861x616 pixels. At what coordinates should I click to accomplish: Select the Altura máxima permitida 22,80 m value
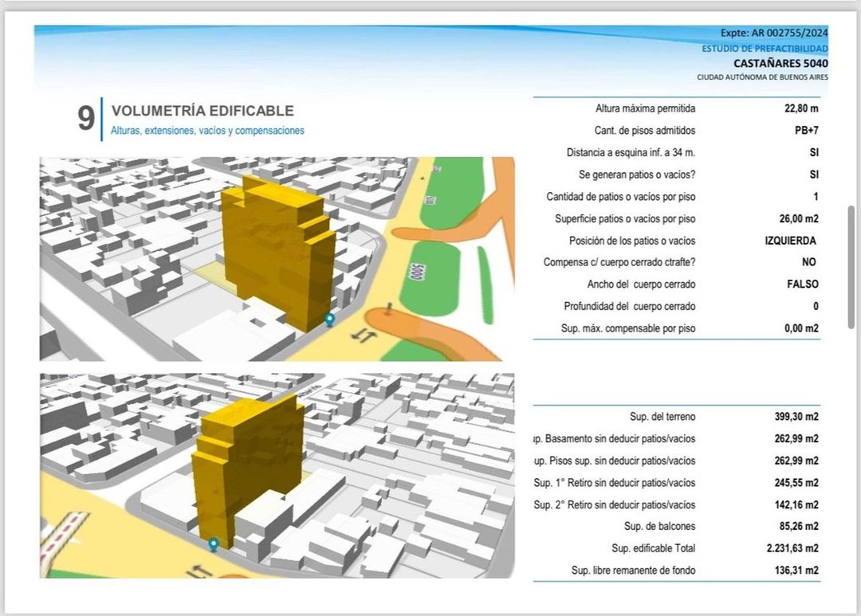click(801, 108)
